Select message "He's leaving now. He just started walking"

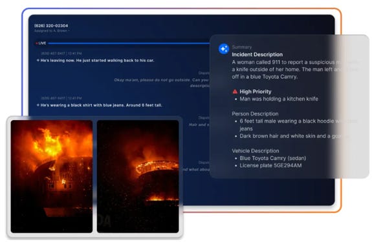97,60
